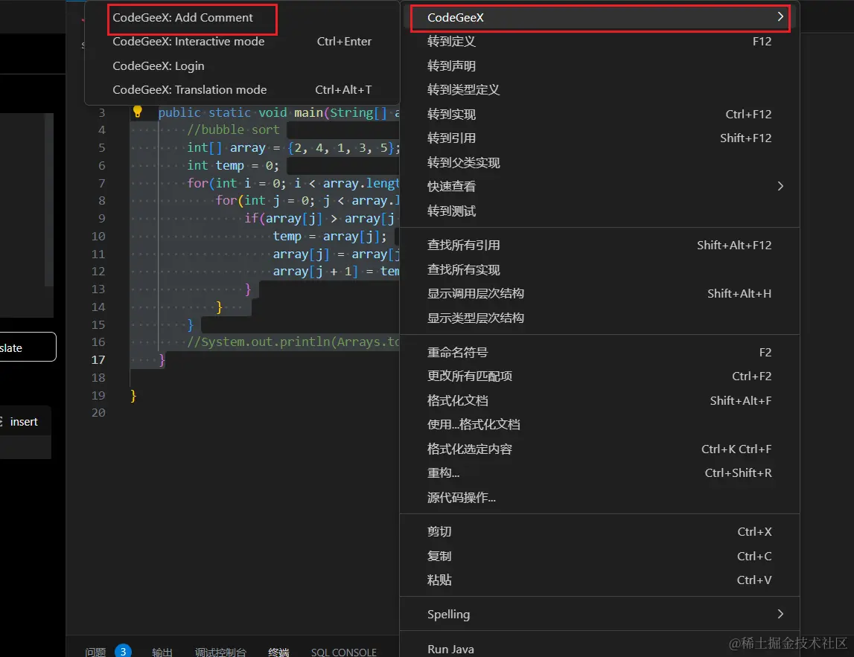Select CodeGeeX: Translation mode
Viewport: 854px width, 657px height.
tap(242, 90)
